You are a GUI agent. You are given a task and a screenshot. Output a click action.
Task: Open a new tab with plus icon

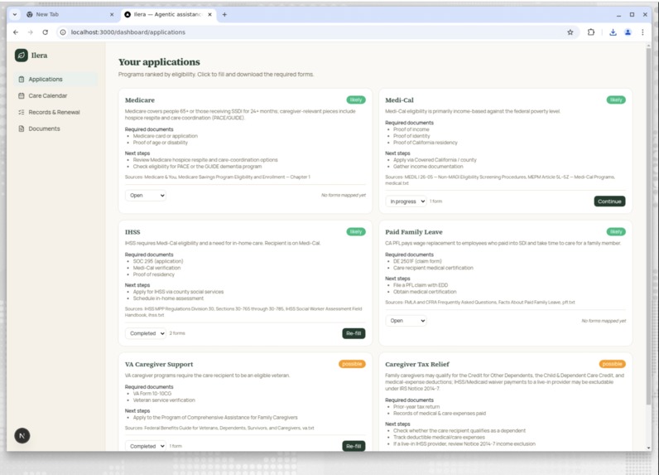click(224, 14)
